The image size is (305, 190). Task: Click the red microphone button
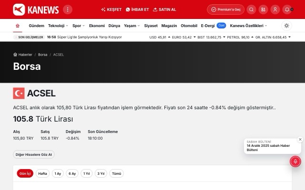point(295,161)
